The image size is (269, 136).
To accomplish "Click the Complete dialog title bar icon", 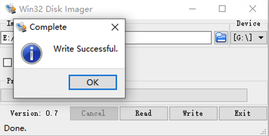I will pyautogui.click(x=21, y=27).
